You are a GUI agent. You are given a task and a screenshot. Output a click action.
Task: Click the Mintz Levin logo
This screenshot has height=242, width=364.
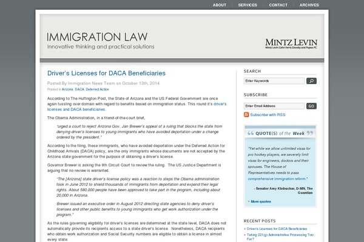(x=291, y=44)
